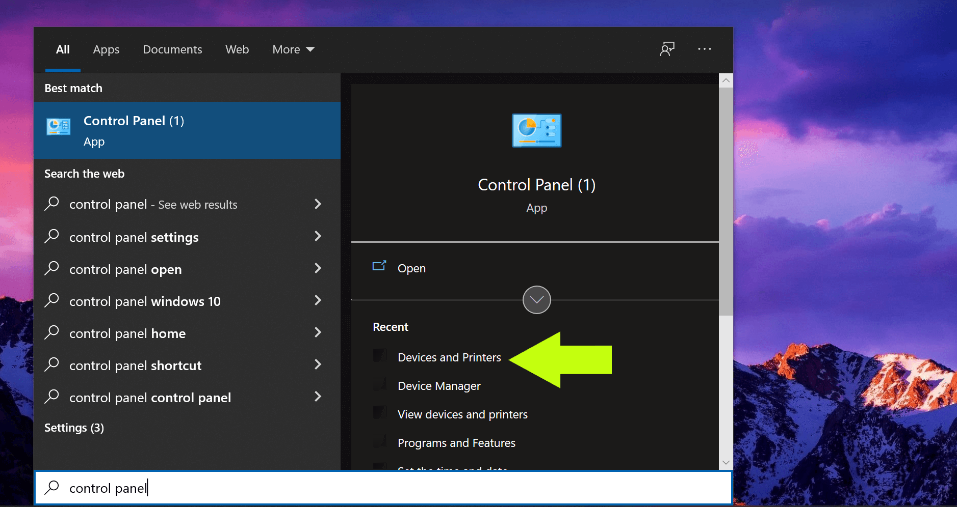This screenshot has width=957, height=507.
Task: Click magnifier icon beside 'control panel windows 10'
Action: pyautogui.click(x=52, y=300)
